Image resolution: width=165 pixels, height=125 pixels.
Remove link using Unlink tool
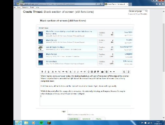click(66, 72)
